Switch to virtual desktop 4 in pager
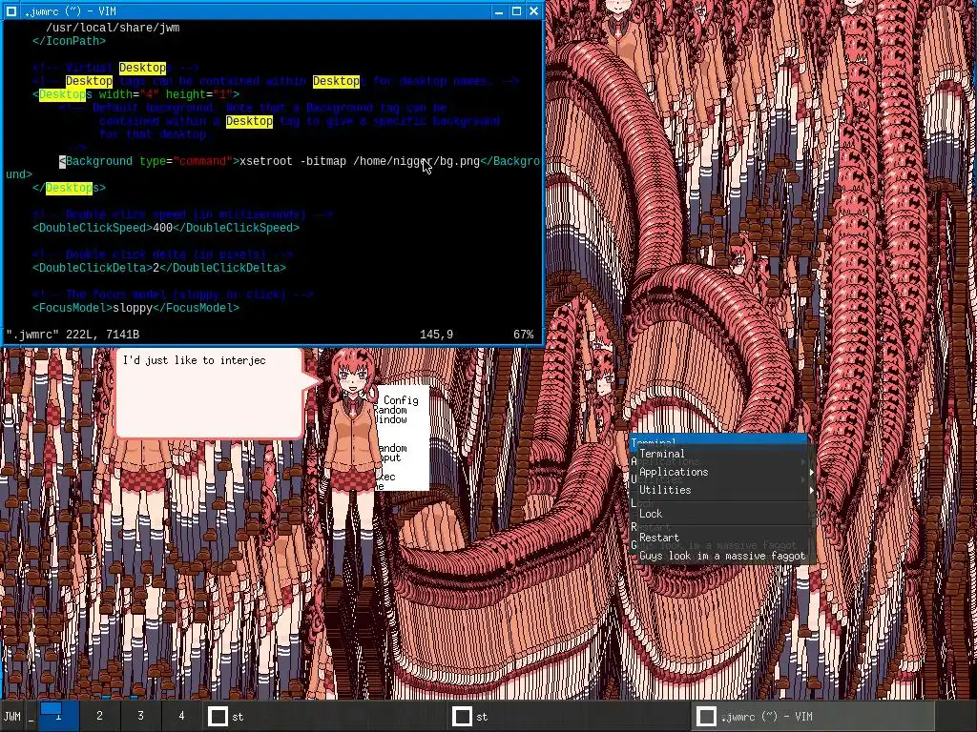Screen dimensions: 977x732 click(x=181, y=717)
